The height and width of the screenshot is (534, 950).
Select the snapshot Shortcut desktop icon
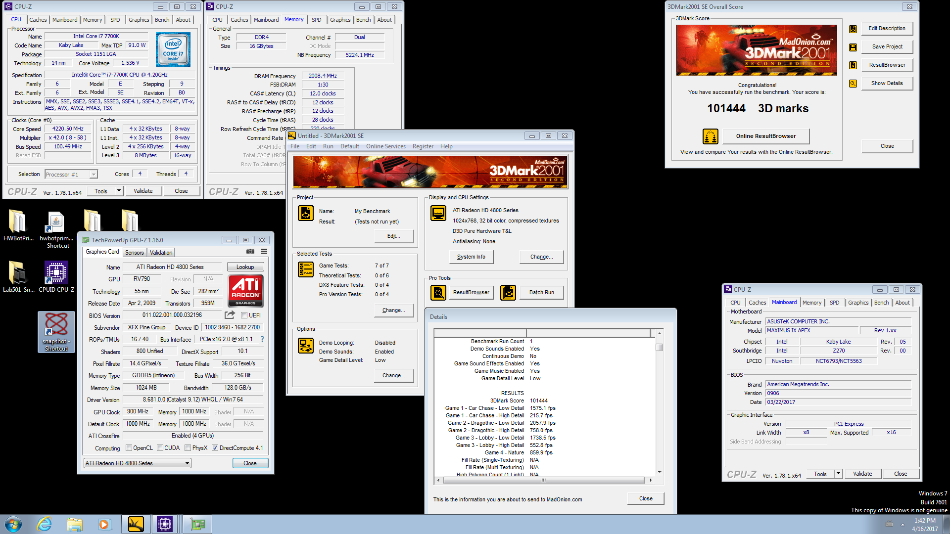coord(56,332)
